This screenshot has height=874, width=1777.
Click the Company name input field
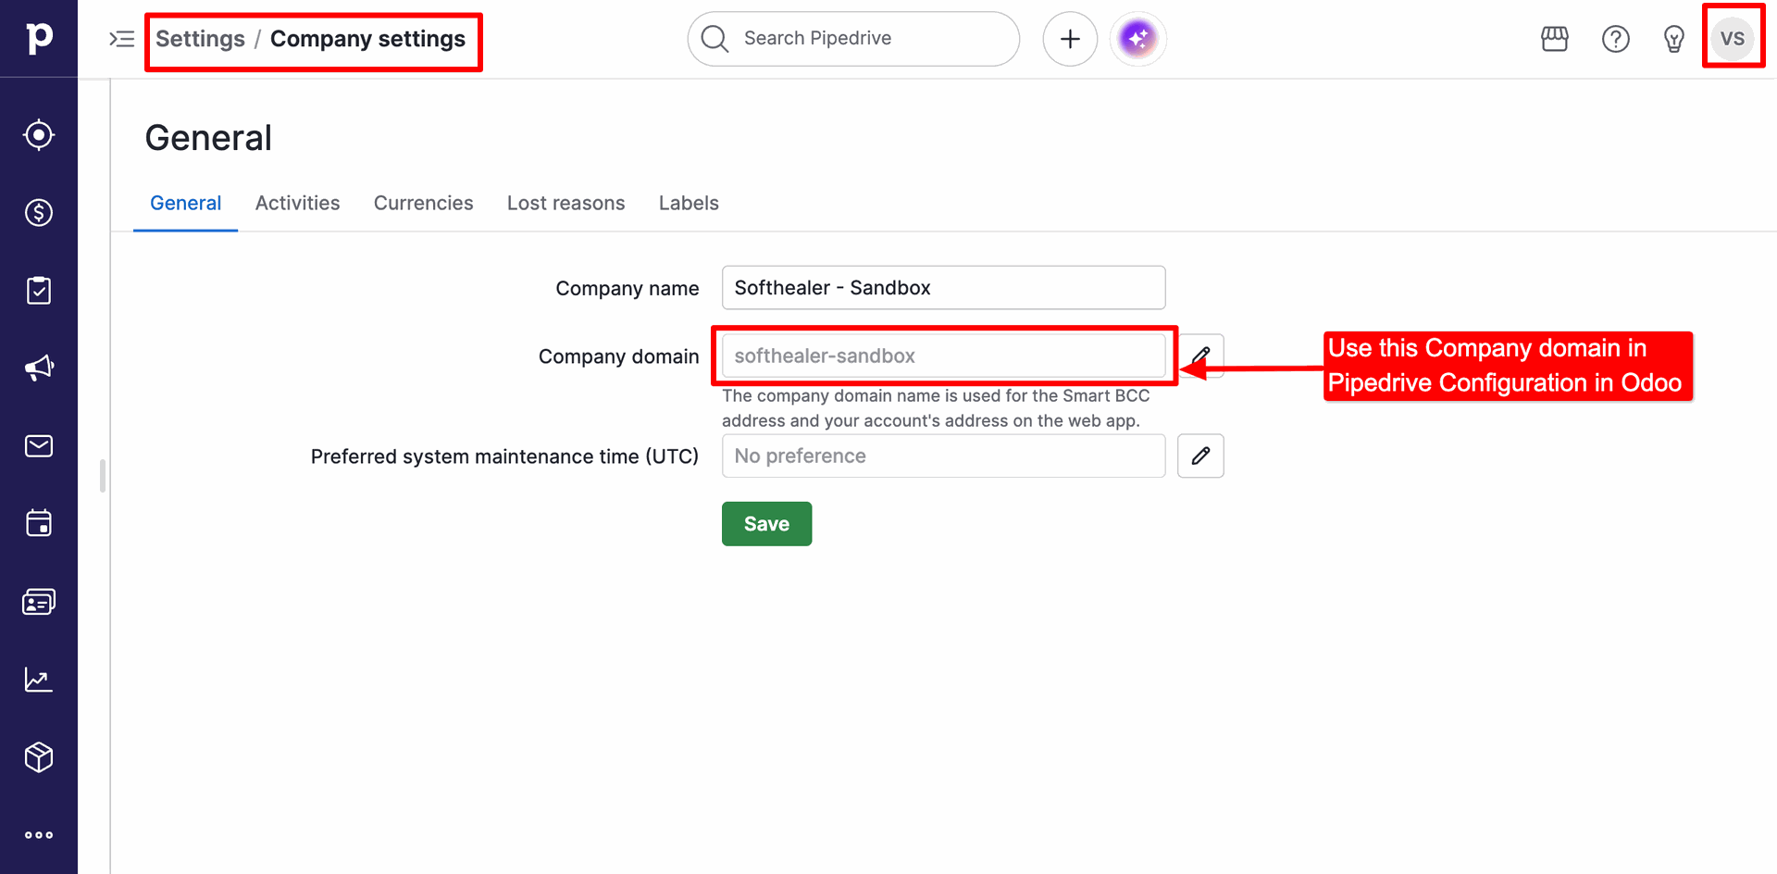click(x=943, y=288)
